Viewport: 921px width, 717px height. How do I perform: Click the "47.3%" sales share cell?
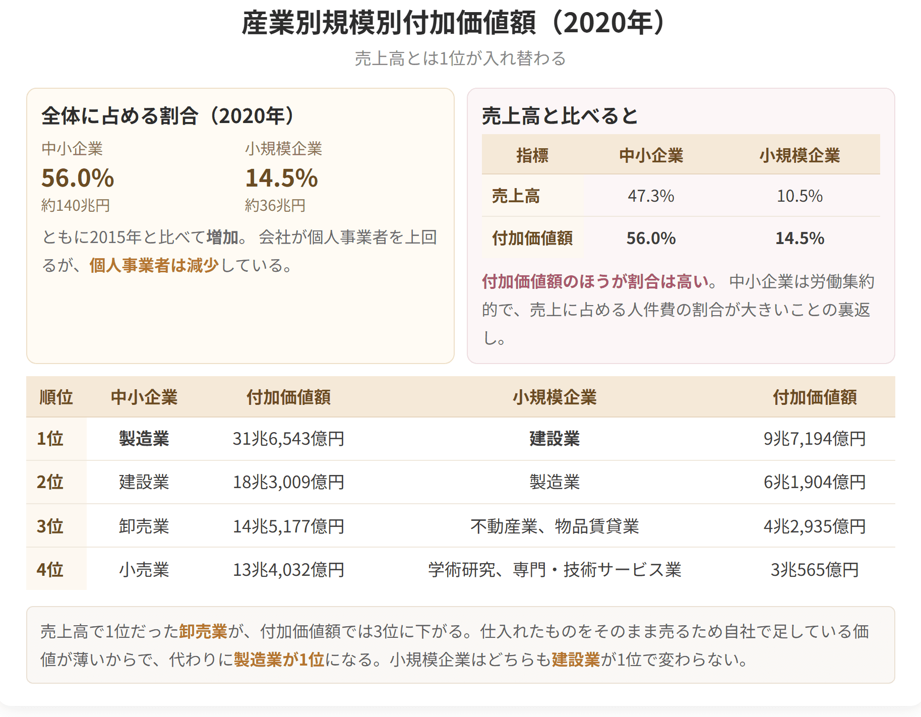[651, 196]
